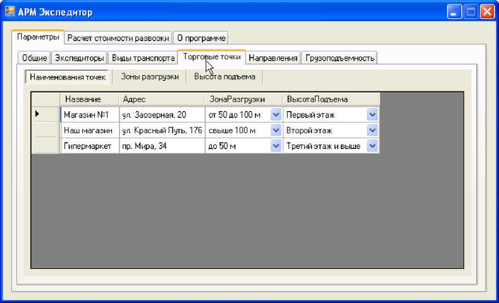Open lift height dropdown showing Первый этаж
The width and height of the screenshot is (499, 303).
pyautogui.click(x=373, y=115)
